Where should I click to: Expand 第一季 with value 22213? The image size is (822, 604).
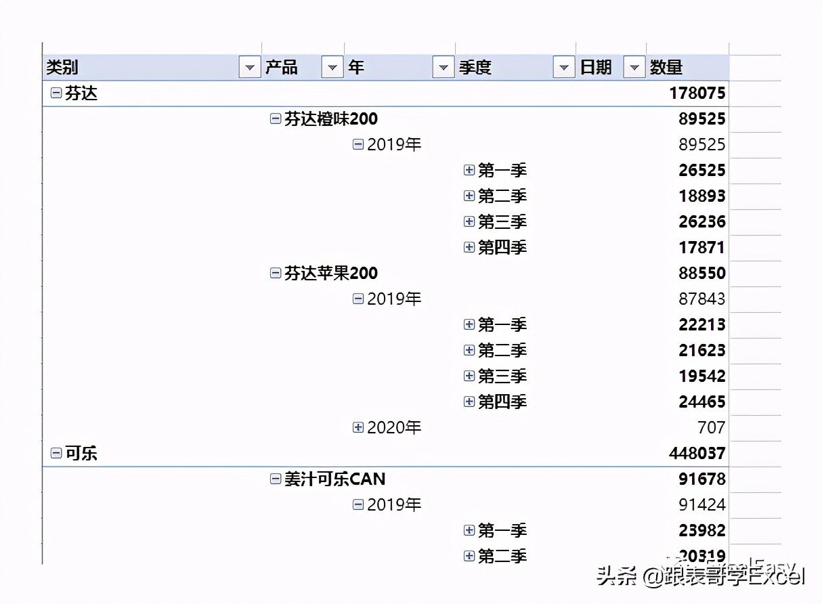tap(469, 325)
